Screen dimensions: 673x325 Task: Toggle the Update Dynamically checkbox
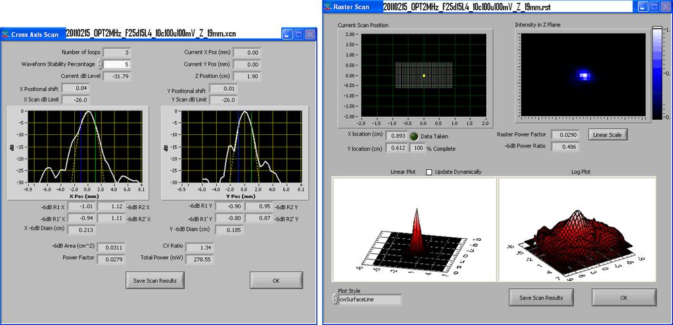(429, 172)
